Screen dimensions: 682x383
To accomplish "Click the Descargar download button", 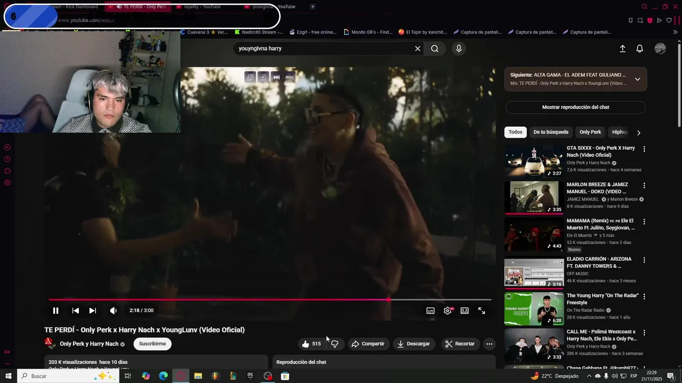I will click(414, 344).
